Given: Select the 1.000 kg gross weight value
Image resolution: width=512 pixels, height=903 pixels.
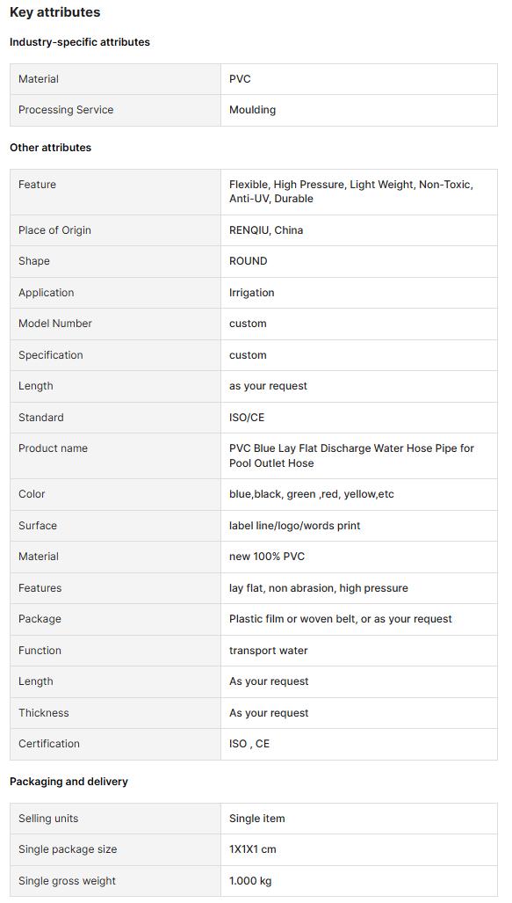Looking at the screenshot, I should 250,880.
